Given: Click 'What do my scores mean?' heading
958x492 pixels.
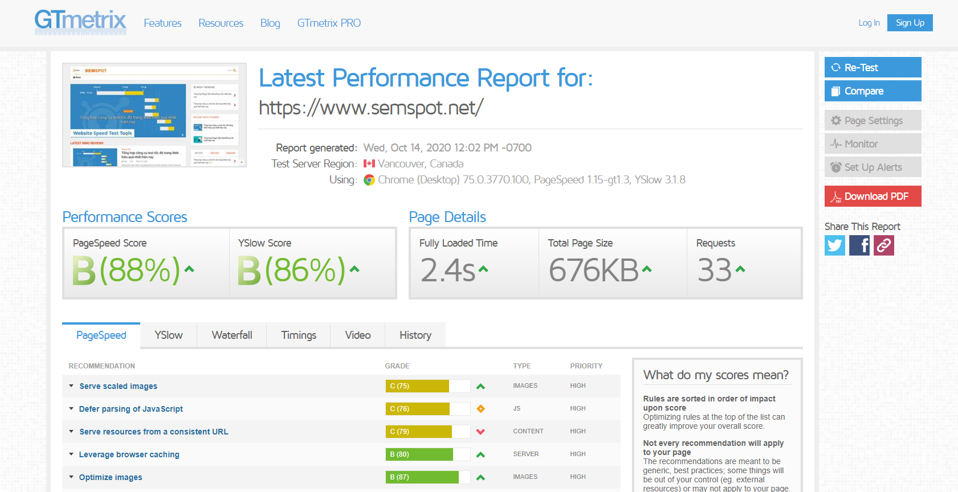Looking at the screenshot, I should tap(716, 375).
